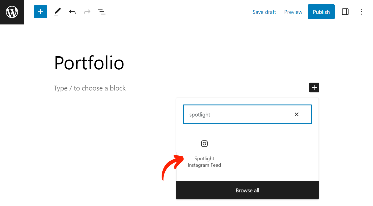
Task: Clear the spotlight search text
Action: (297, 114)
